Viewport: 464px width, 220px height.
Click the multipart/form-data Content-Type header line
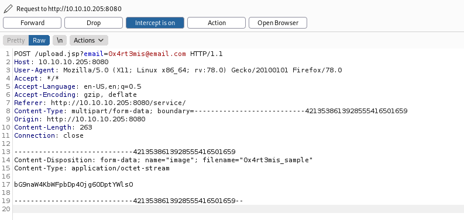(x=211, y=111)
